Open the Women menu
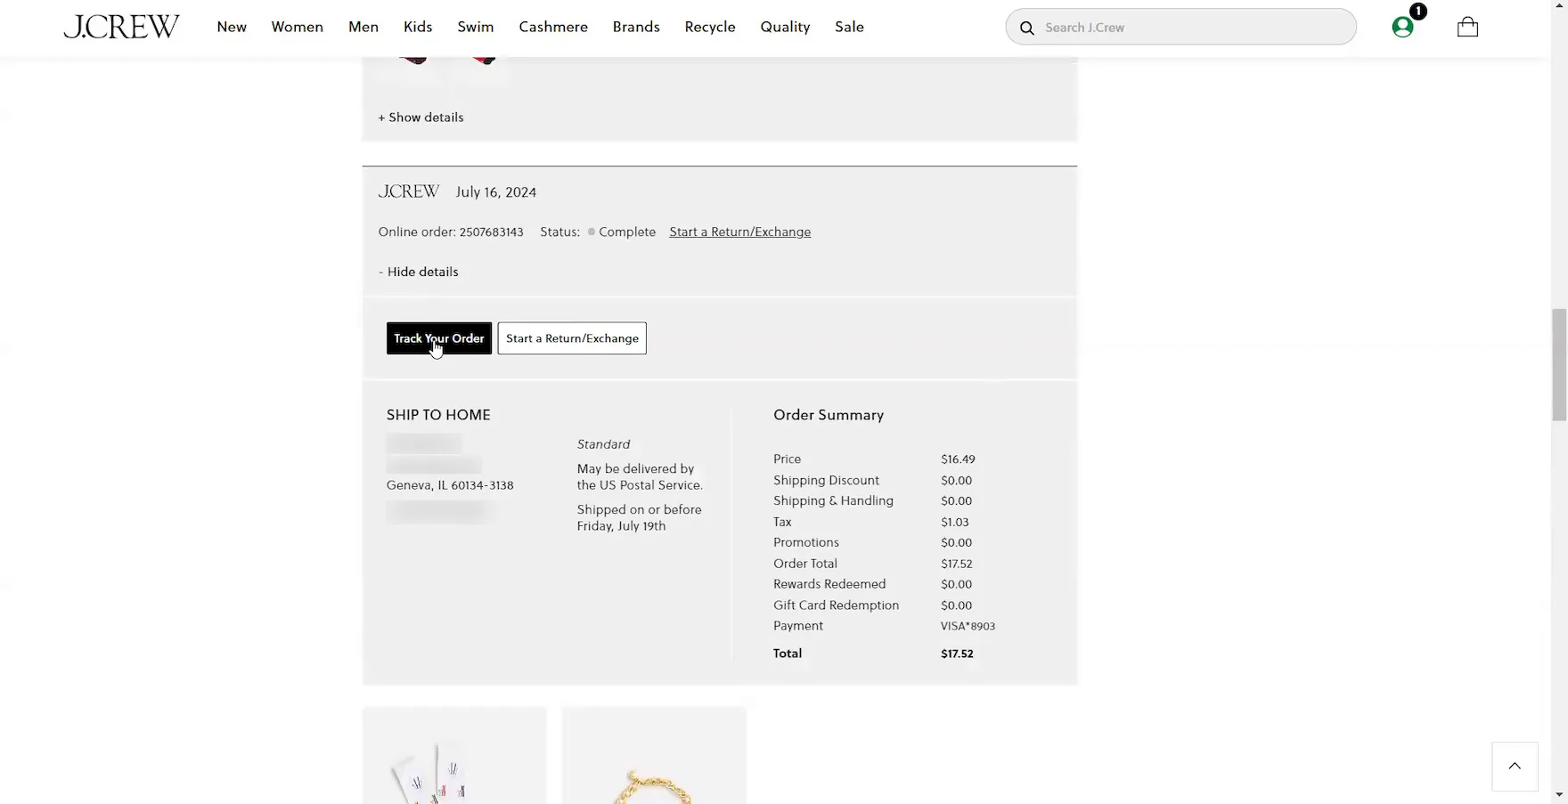The height and width of the screenshot is (804, 1568). 297,27
